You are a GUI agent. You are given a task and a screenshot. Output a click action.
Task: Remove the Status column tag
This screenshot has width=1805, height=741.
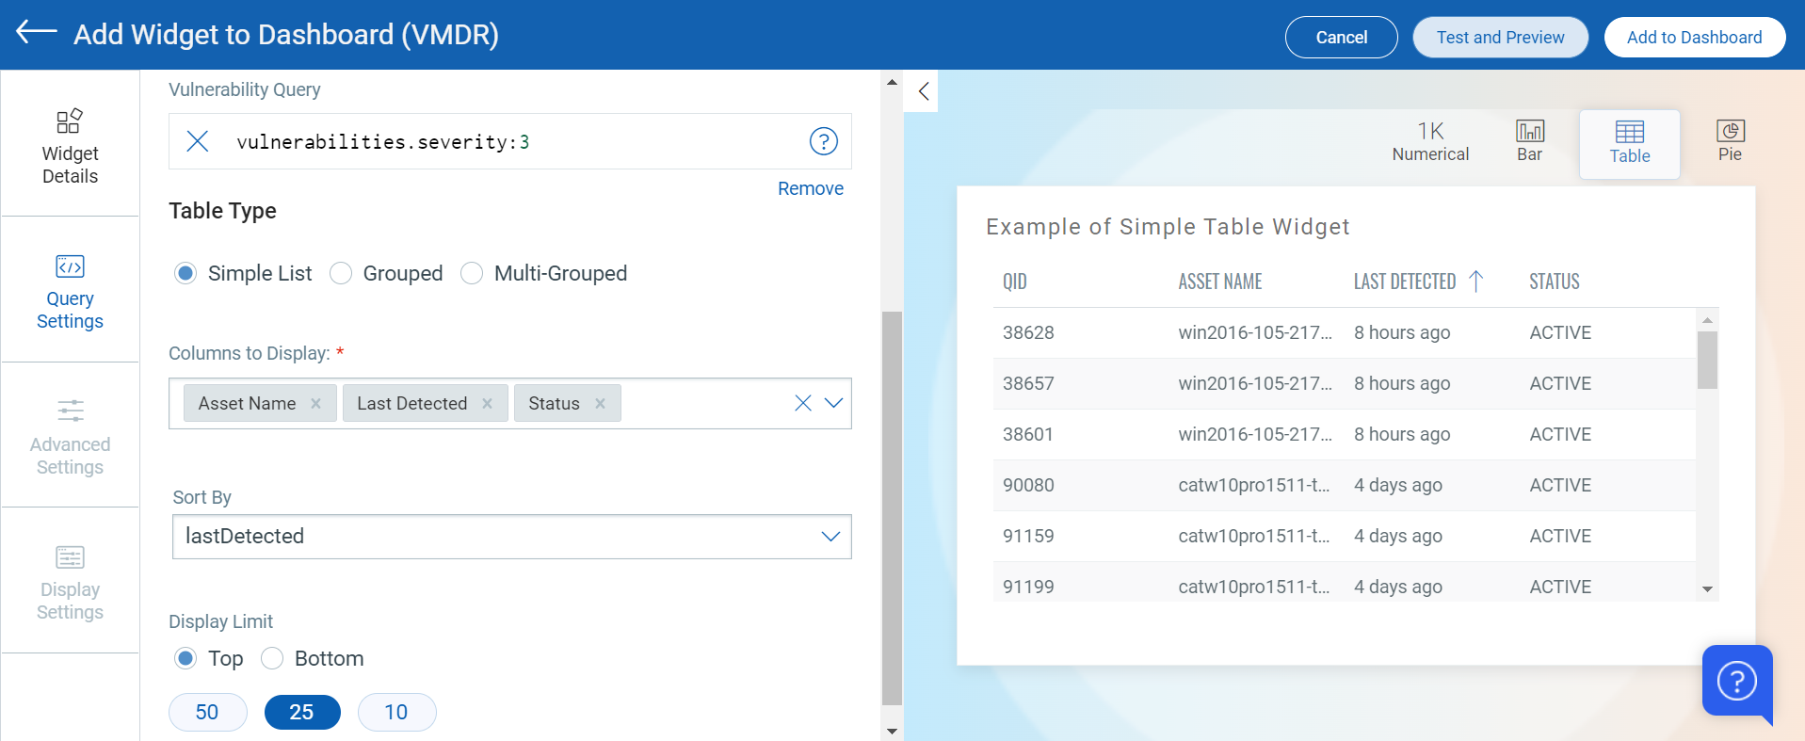600,403
